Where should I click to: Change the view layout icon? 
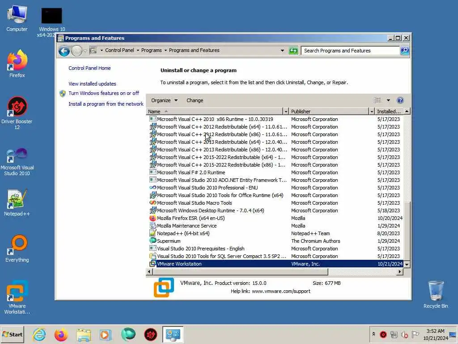point(377,100)
